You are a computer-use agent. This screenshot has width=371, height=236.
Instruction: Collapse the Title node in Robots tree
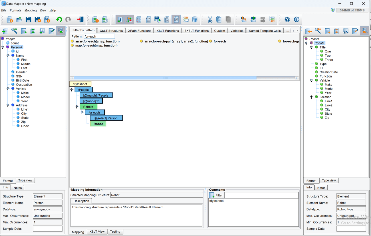[x=311, y=47]
